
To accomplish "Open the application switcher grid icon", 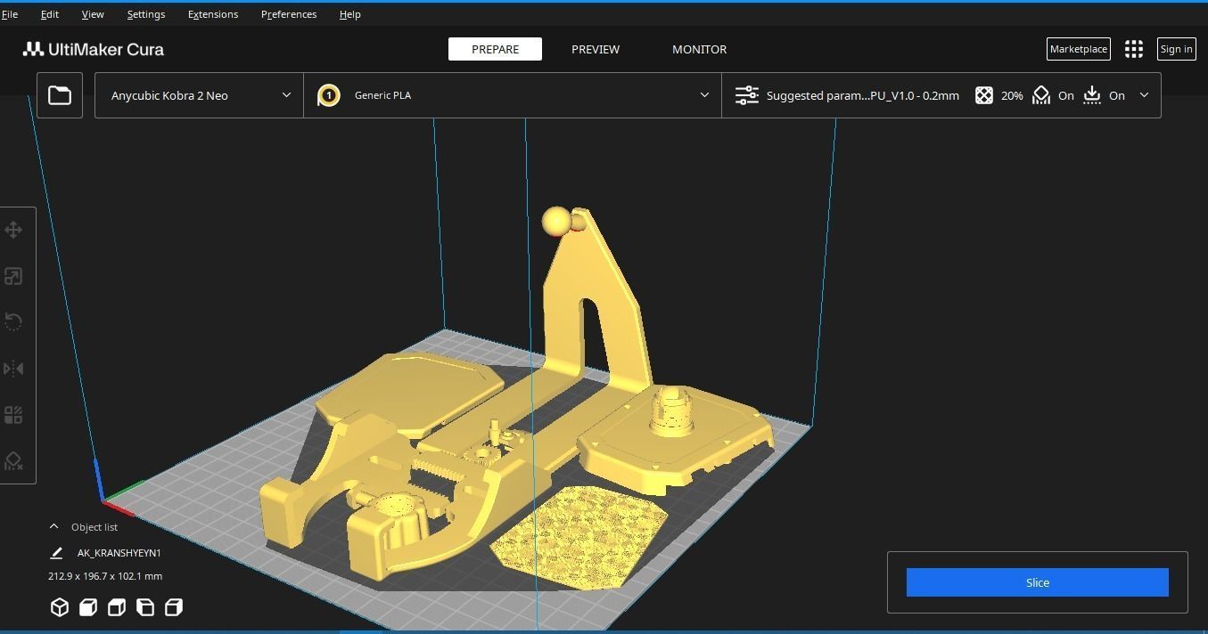I will [x=1134, y=49].
